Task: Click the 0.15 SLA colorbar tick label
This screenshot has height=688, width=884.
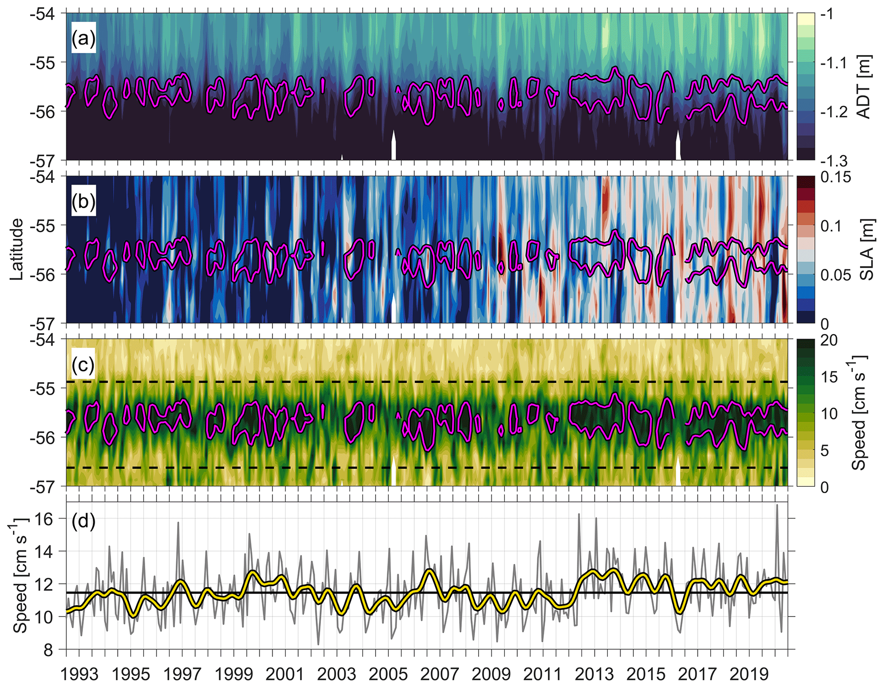Action: pyautogui.click(x=836, y=177)
